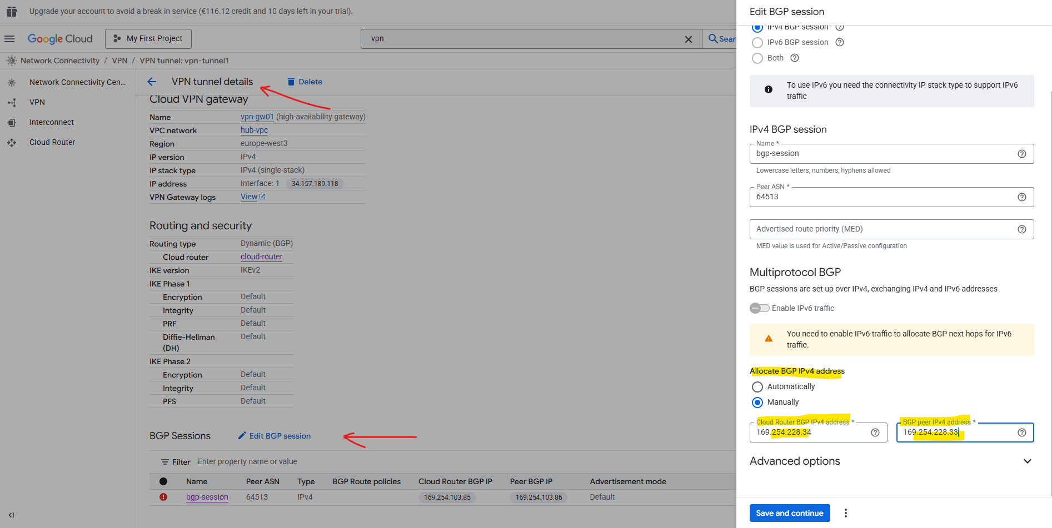1052x528 pixels.
Task: Click the Save and continue button
Action: point(789,513)
